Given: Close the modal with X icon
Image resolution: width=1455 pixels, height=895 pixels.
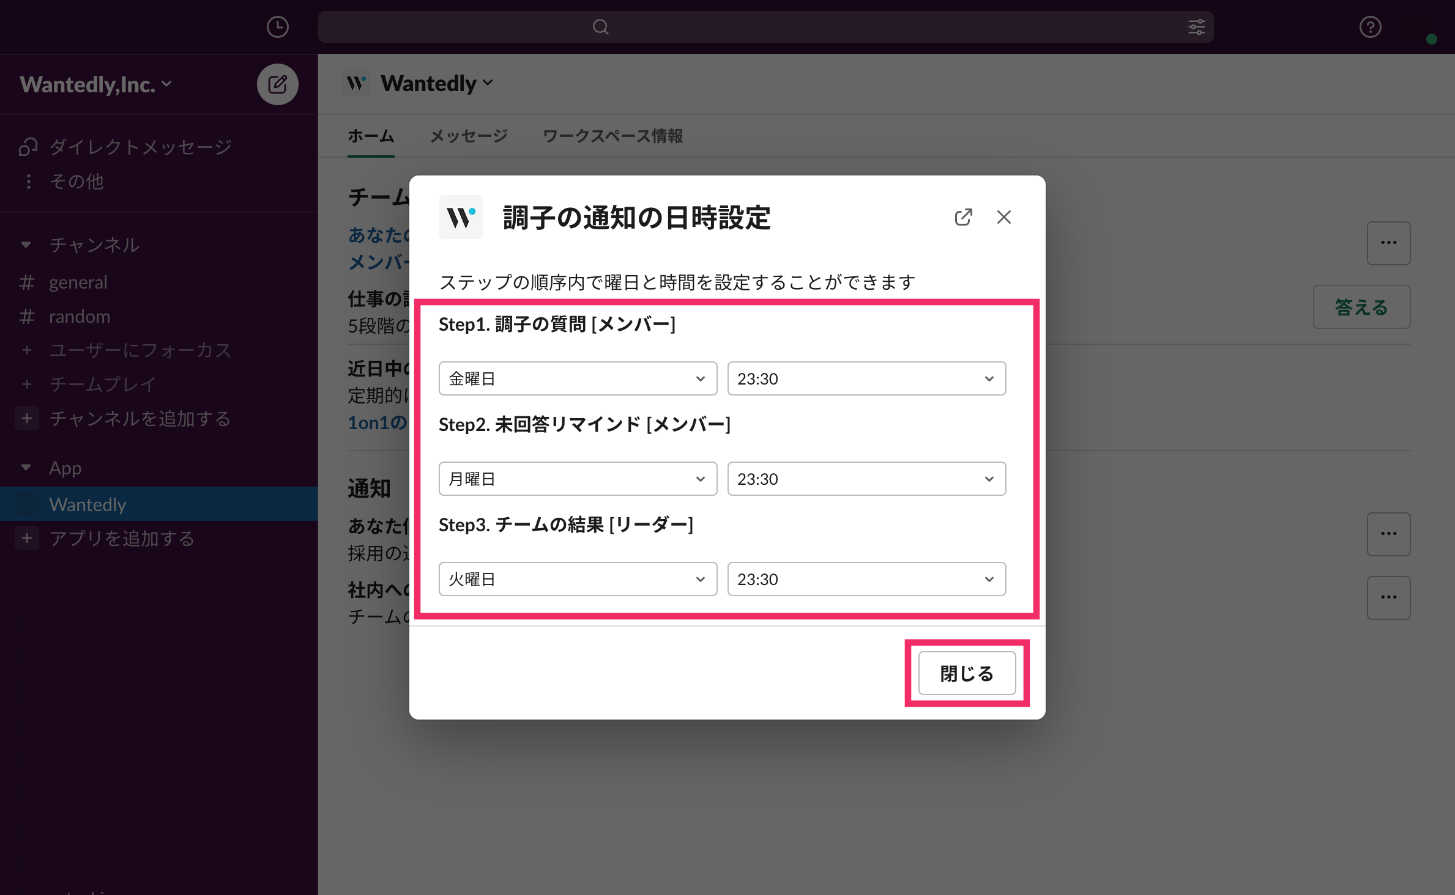Looking at the screenshot, I should 1003,217.
